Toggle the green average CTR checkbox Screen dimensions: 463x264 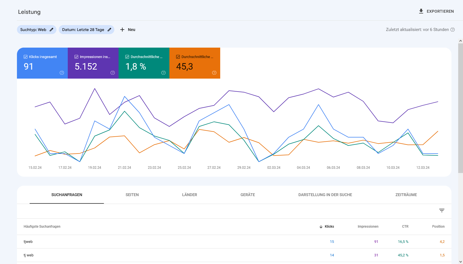click(127, 57)
